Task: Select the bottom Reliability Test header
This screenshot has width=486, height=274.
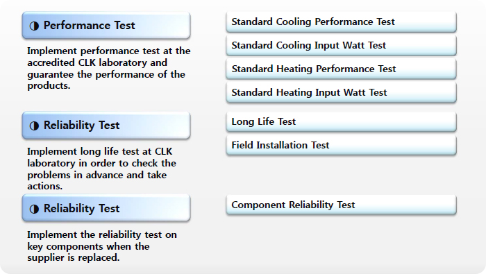Action: pyautogui.click(x=106, y=208)
